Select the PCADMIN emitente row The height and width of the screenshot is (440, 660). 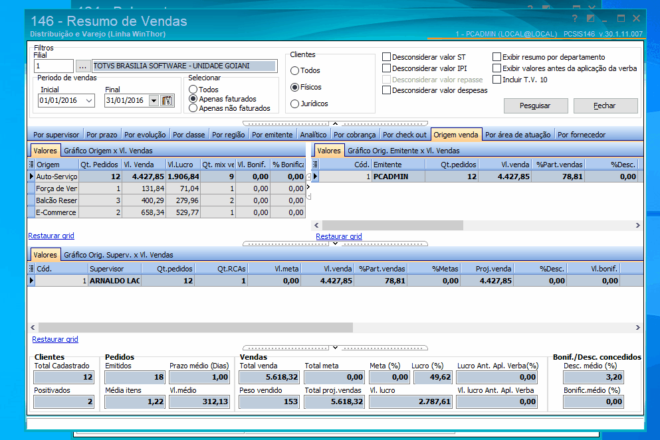point(477,177)
